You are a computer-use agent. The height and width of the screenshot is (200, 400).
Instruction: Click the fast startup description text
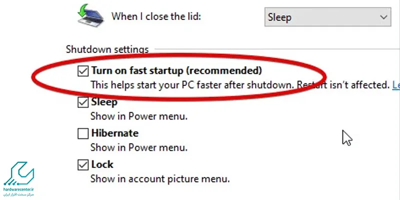coord(240,85)
